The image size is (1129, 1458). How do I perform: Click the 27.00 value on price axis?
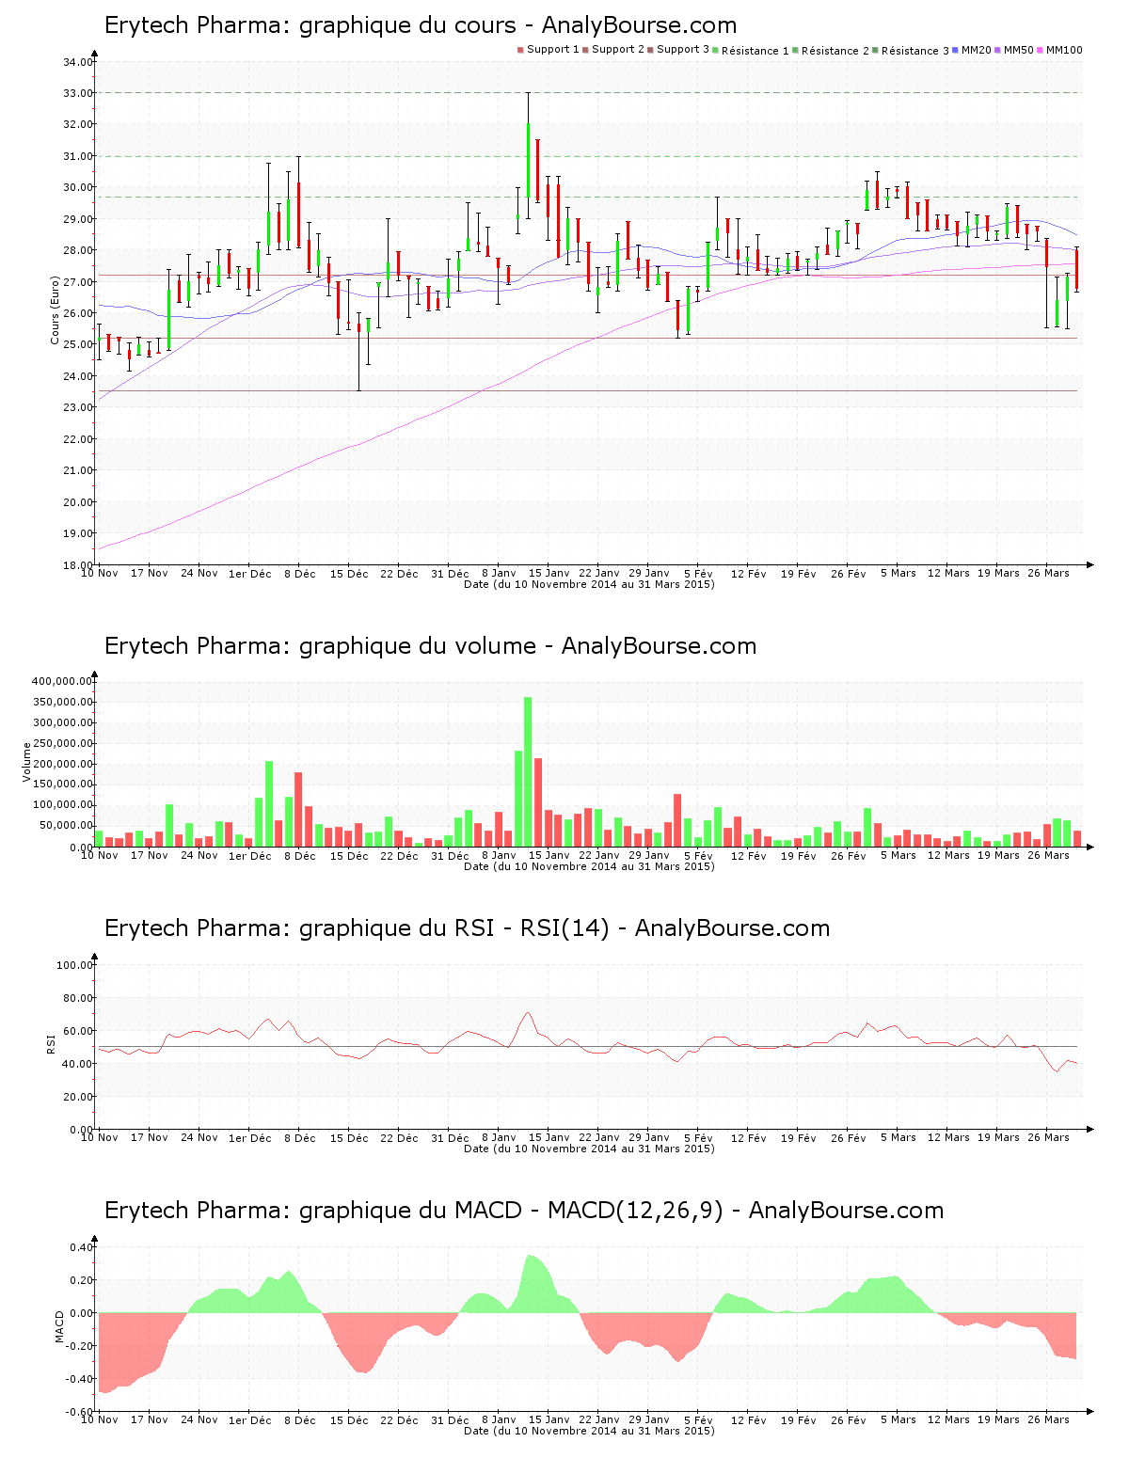77,282
